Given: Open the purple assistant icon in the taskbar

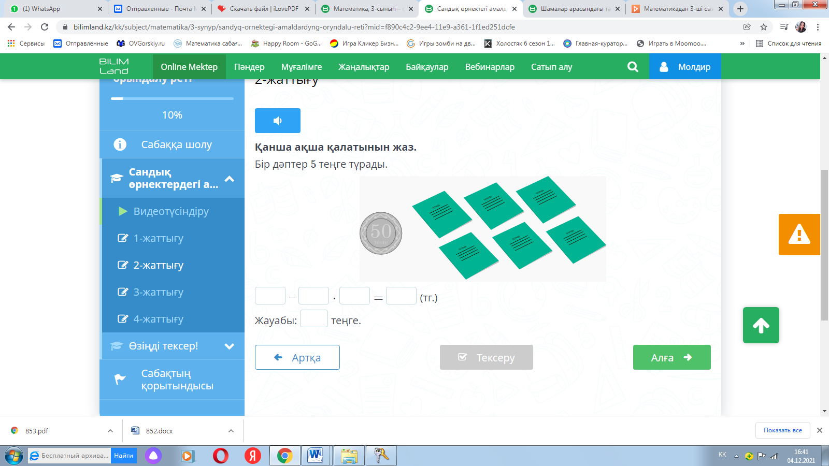Looking at the screenshot, I should pos(153,456).
